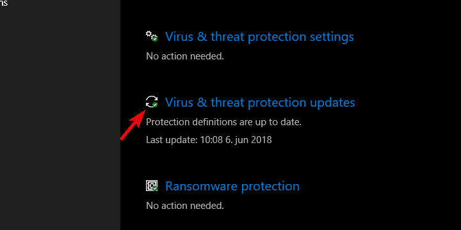This screenshot has height=230, width=461.
Task: Click green check badge on sync arrows icon
Action: click(x=155, y=105)
